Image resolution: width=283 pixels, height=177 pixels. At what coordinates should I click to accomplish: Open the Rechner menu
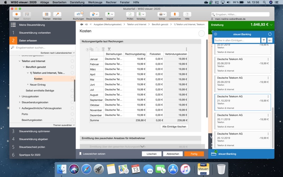click(x=111, y=2)
